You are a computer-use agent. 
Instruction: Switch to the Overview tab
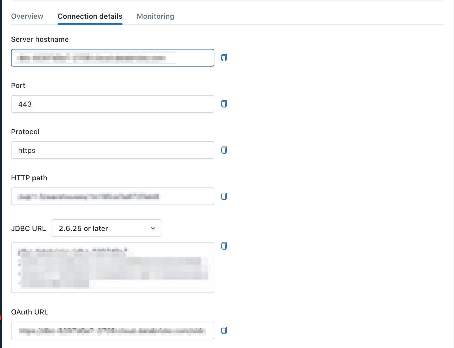[x=27, y=16]
